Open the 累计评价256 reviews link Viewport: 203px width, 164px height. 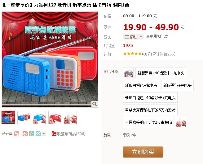(163, 54)
